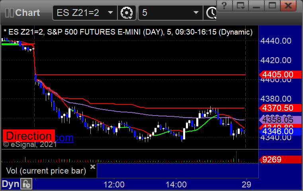Close the Vol study pane X
Screen dimensions: 303x191
(93, 167)
